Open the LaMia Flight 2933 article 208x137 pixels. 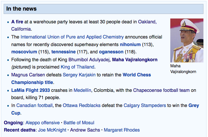pos(30,90)
